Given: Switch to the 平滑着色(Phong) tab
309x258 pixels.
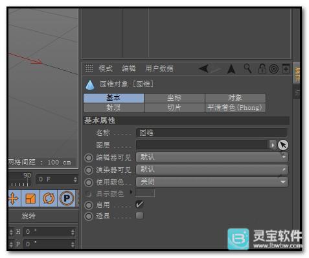Looking at the screenshot, I should [x=235, y=108].
